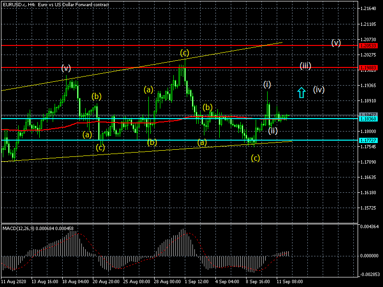Select the white (v) label at August 18 peak
The height and width of the screenshot is (287, 383).
[x=66, y=68]
